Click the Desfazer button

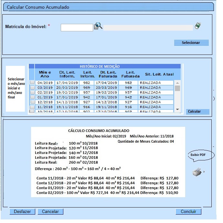tap(22, 212)
